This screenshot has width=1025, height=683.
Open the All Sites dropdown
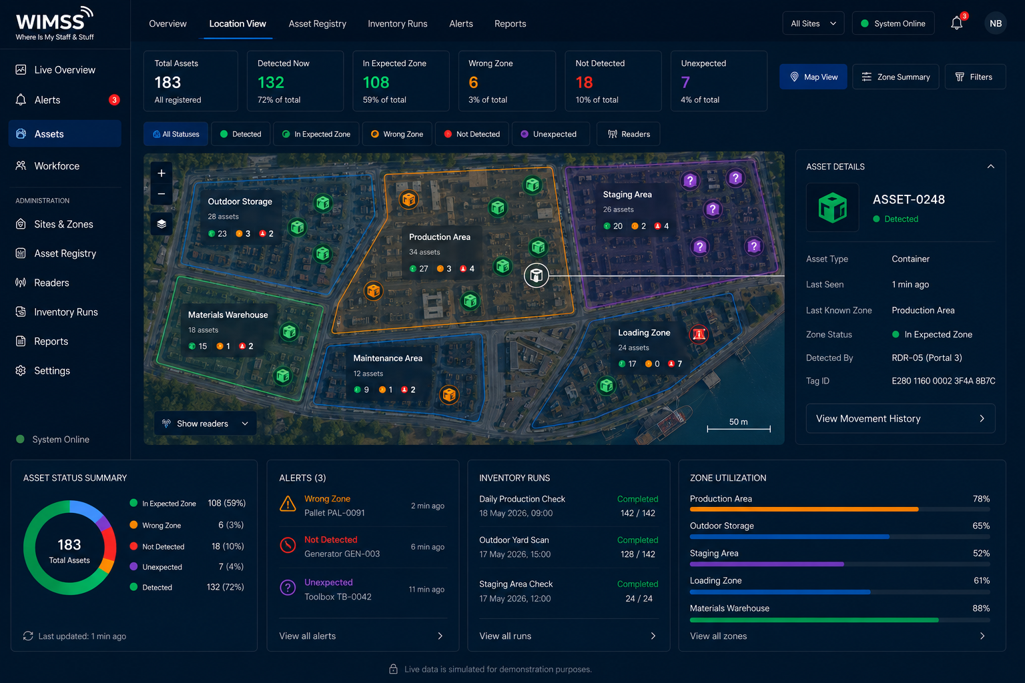(813, 23)
